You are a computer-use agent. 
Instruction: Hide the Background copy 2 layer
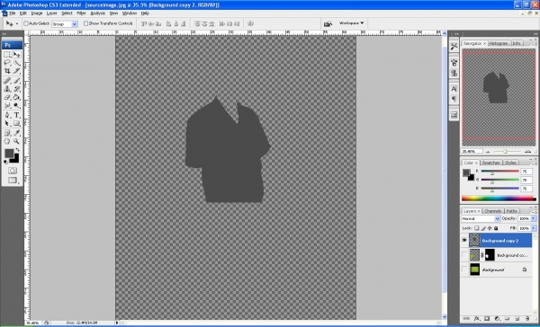pos(464,241)
